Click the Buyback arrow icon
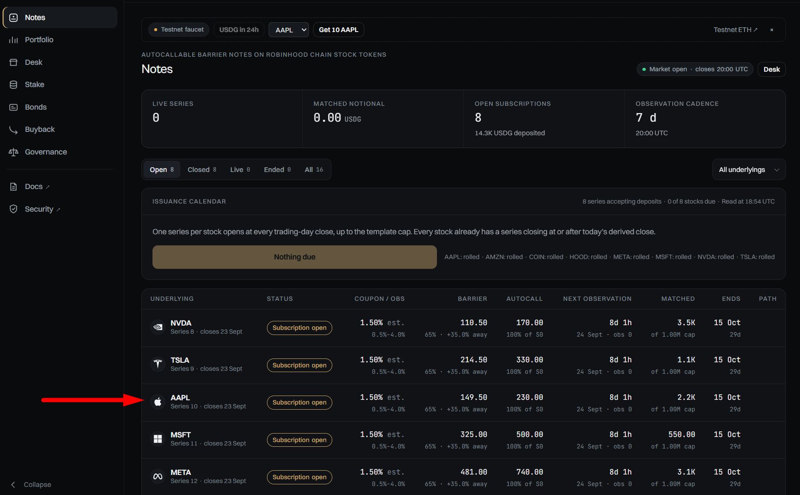Screen dimensions: 800x495 point(14,130)
